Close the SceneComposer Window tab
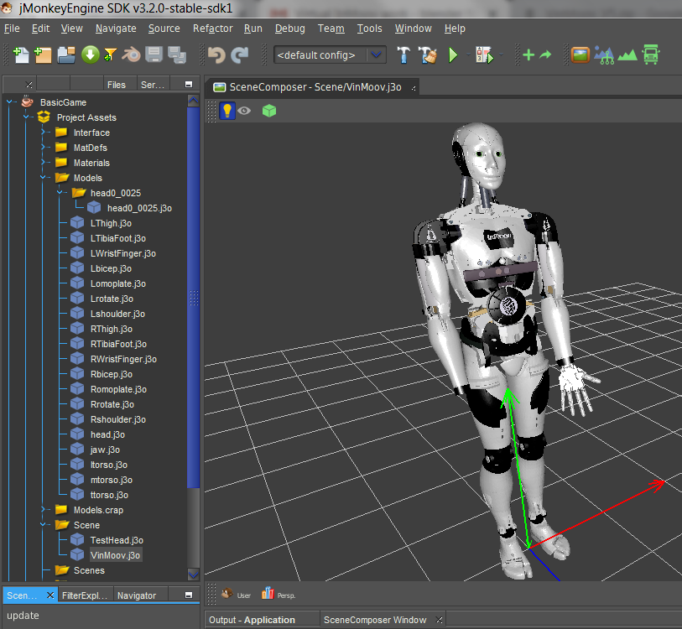The image size is (682, 629). tap(439, 620)
